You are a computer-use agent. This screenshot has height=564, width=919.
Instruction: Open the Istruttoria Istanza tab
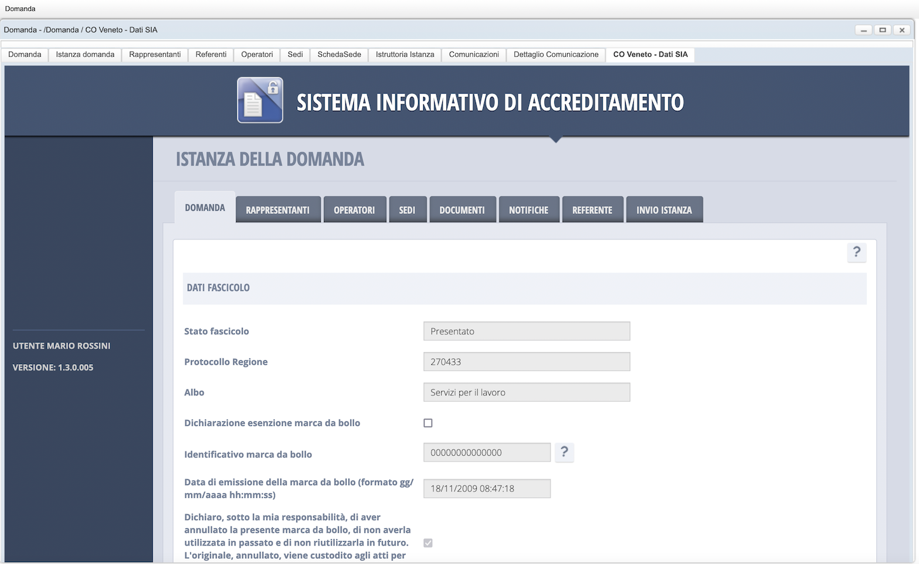405,55
